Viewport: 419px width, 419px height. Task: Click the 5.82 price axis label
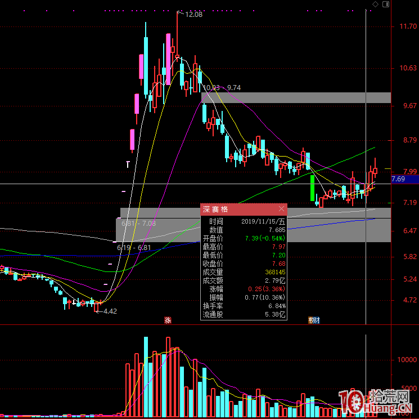[410, 257]
